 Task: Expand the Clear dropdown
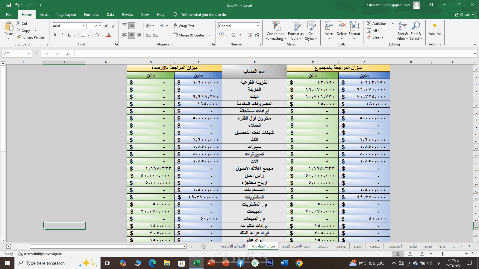(382, 37)
